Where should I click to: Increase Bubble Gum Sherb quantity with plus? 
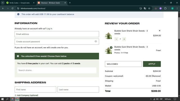click(124, 39)
